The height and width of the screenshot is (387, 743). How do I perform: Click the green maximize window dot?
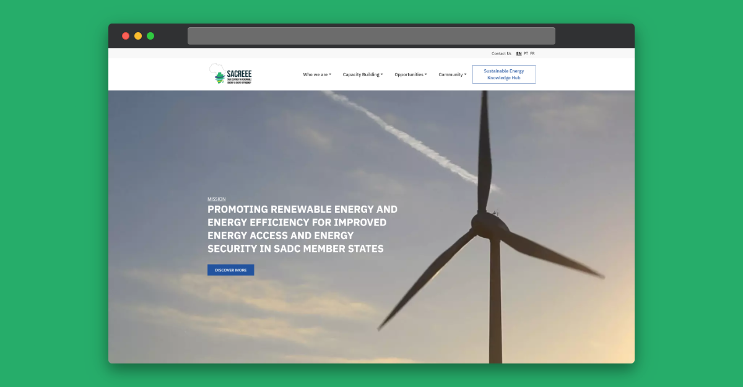pos(150,36)
